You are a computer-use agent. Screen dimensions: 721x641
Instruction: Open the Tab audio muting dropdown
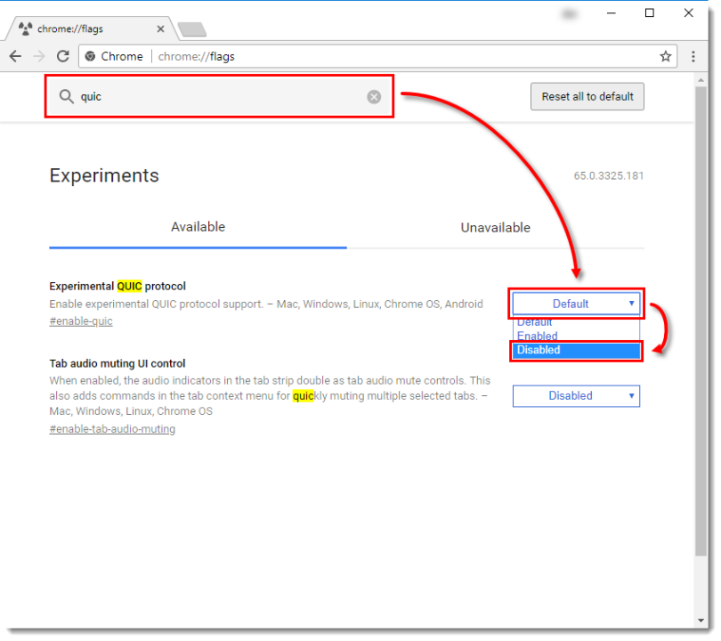[576, 395]
